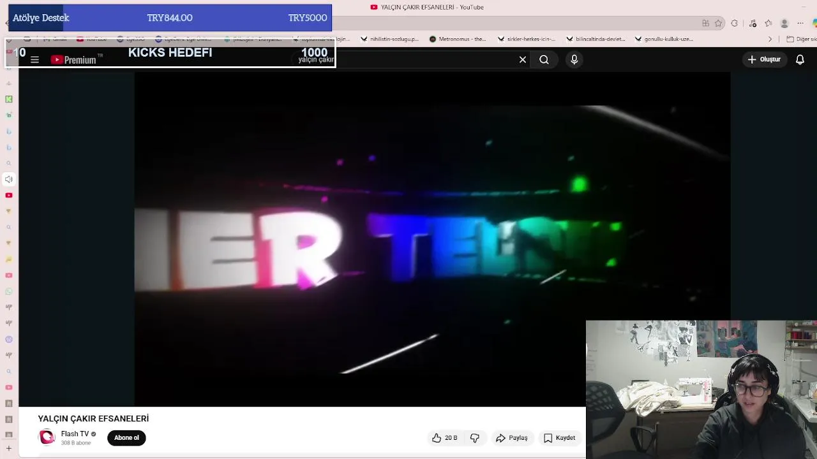Image resolution: width=817 pixels, height=459 pixels.
Task: Open nihilistin-sozlugu bookmark
Action: click(x=389, y=39)
